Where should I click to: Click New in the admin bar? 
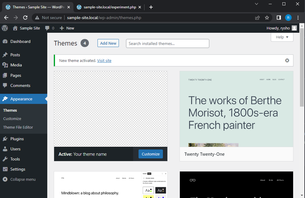pos(70,28)
